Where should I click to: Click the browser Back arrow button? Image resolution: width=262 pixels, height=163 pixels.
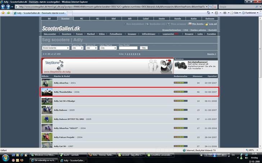(3, 7)
